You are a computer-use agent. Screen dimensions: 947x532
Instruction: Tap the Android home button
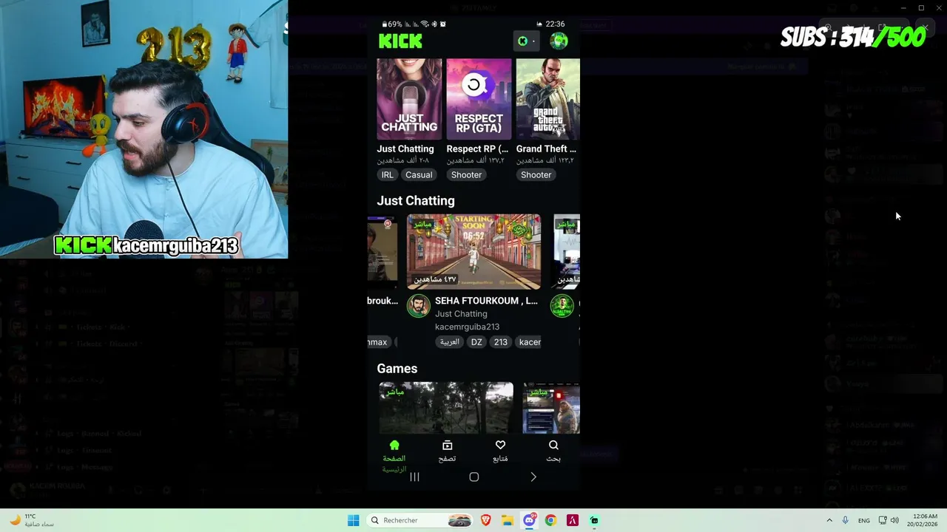coord(474,477)
